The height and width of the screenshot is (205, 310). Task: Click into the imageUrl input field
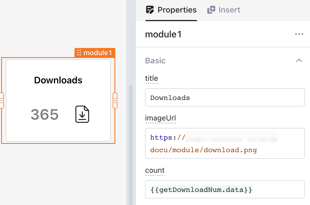point(225,143)
